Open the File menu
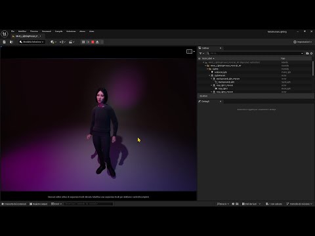The image size is (315, 236). tap(12, 31)
